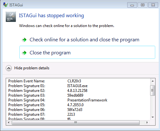Click the vertical scrollbar thumb

pyautogui.click(x=153, y=90)
